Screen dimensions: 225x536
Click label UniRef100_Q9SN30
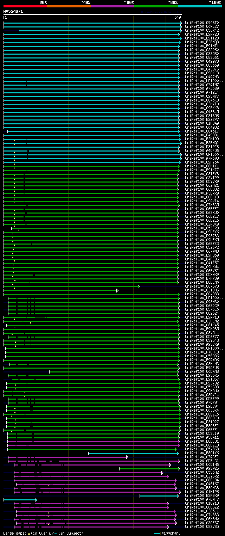point(202,302)
